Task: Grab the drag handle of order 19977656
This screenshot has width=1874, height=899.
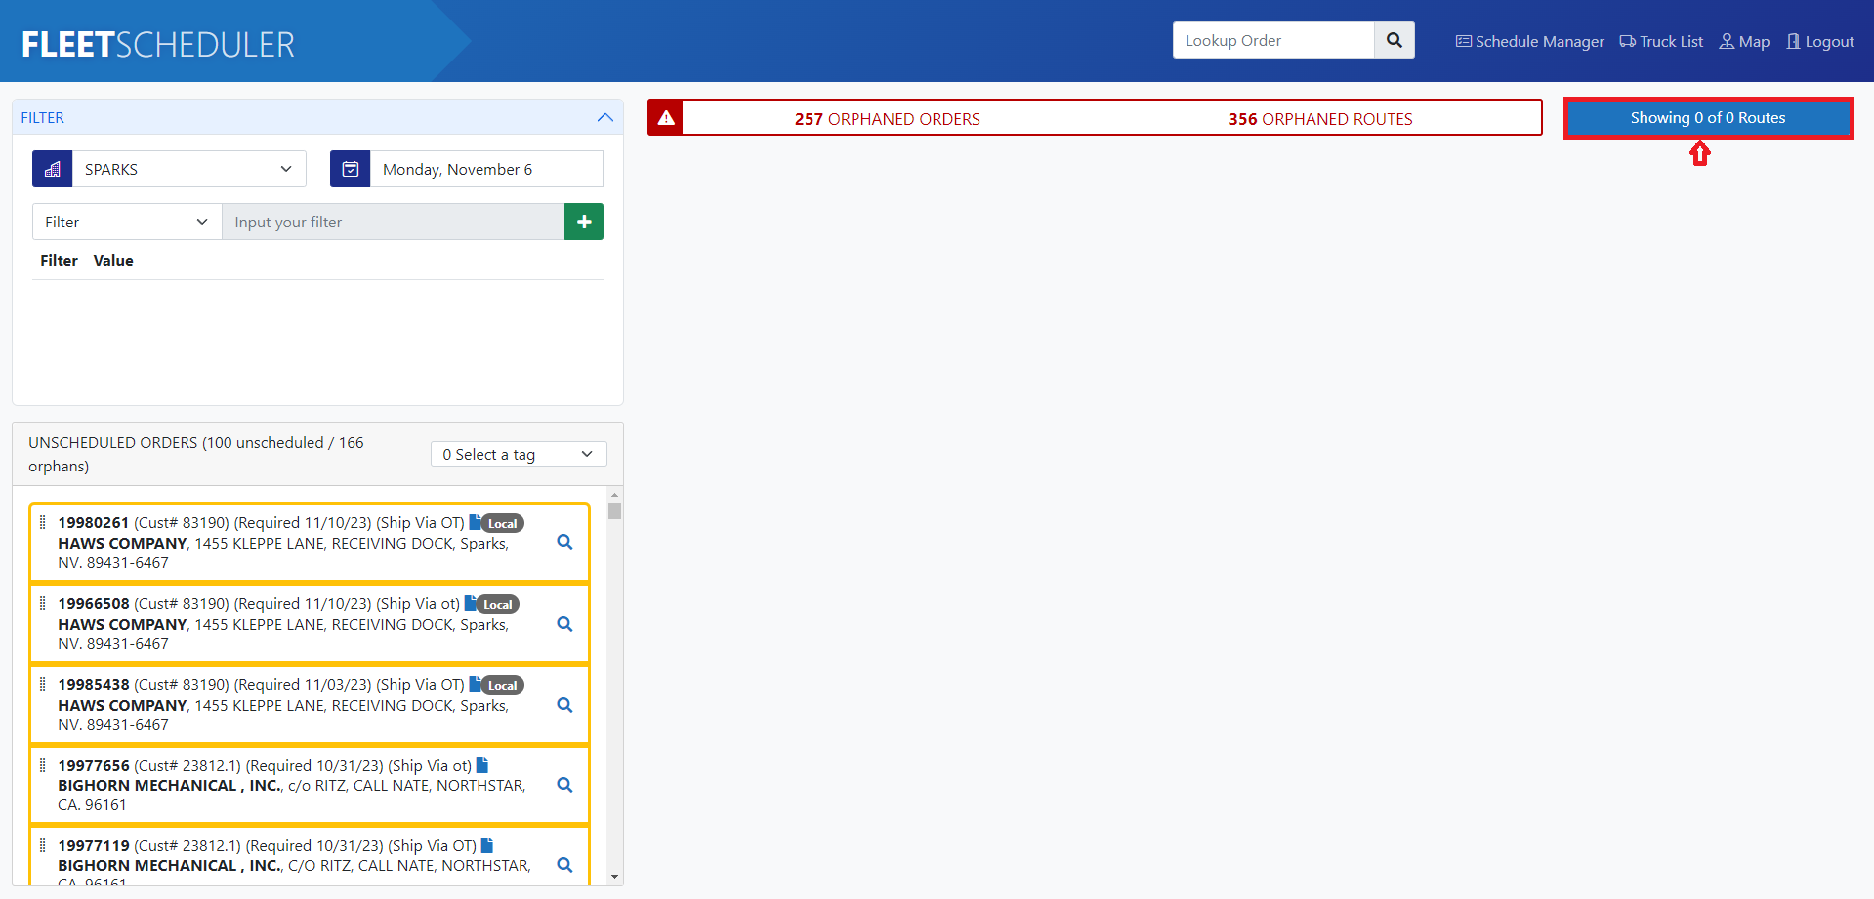Action: (42, 765)
